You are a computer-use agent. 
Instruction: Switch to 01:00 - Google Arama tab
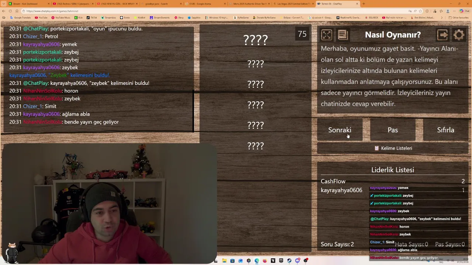(x=205, y=4)
